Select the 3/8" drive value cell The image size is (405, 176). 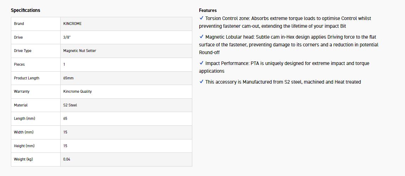[67, 37]
